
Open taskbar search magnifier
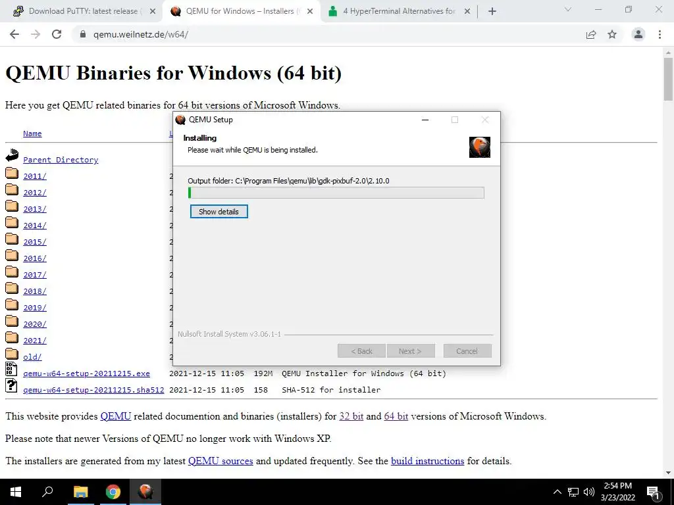coord(47,492)
